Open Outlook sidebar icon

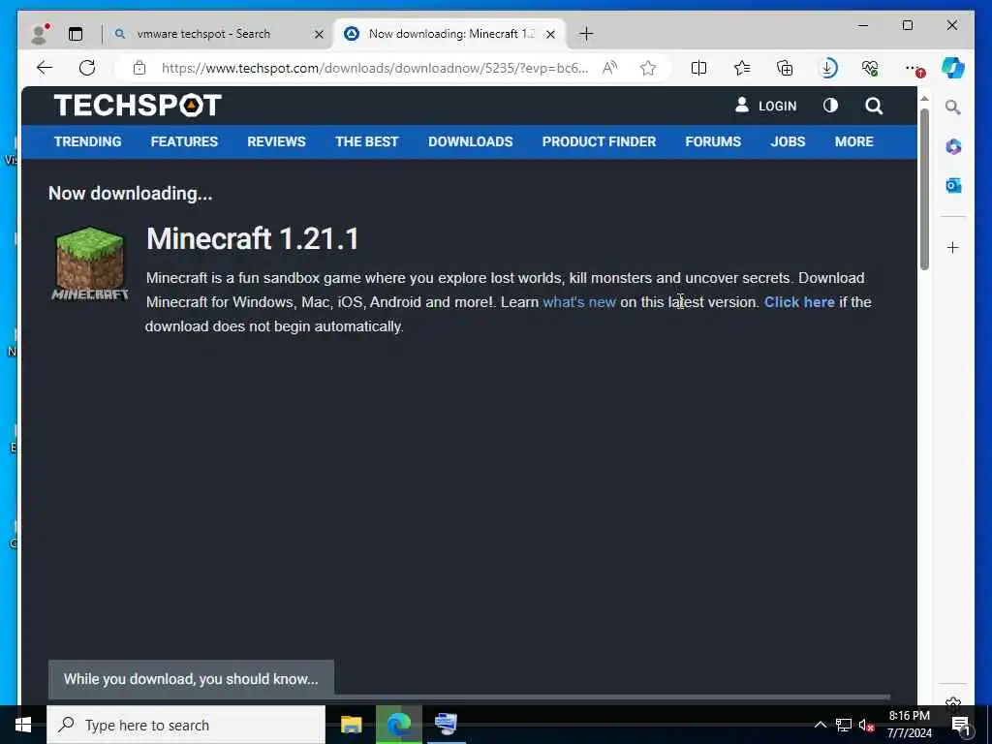pos(953,185)
